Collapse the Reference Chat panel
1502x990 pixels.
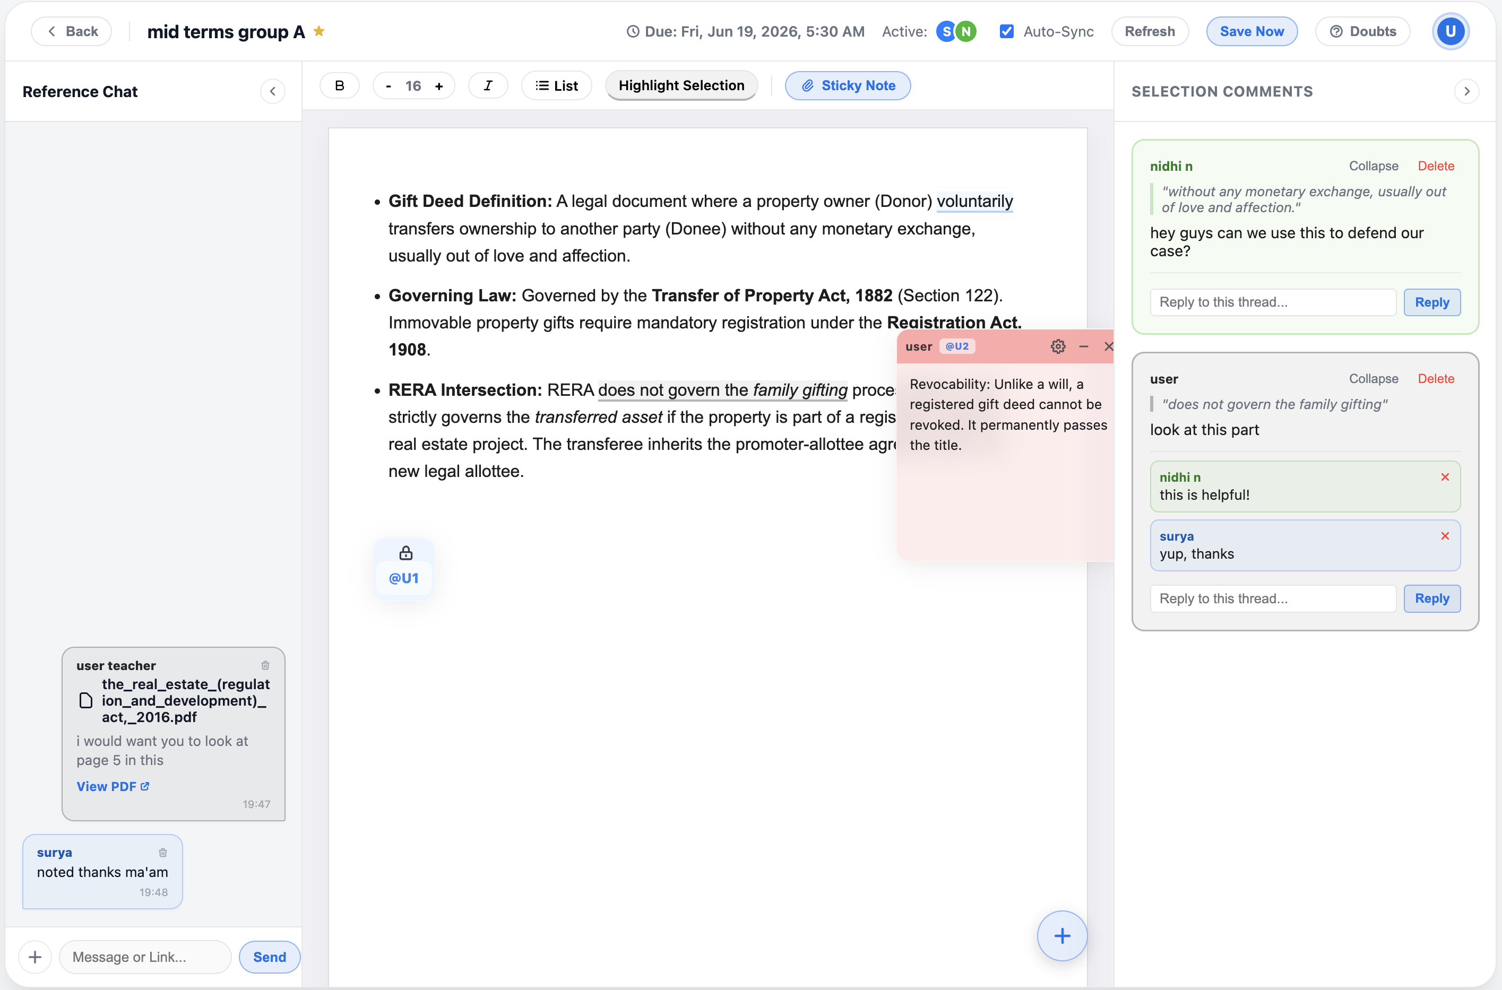click(272, 92)
